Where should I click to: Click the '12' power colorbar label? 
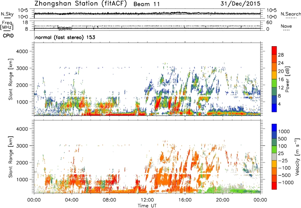coord(281,88)
